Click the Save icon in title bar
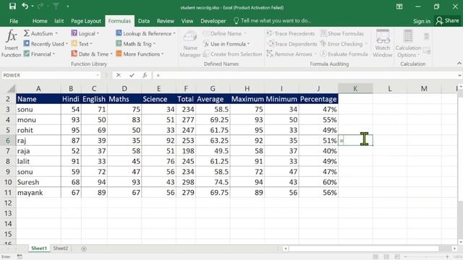This screenshot has height=260, width=463. click(12, 6)
